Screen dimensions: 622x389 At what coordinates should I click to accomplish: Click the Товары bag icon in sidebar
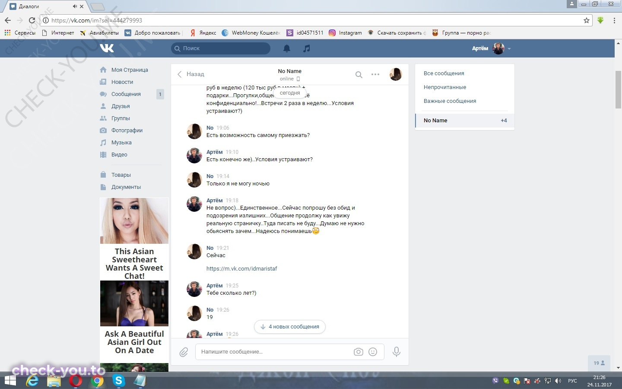pyautogui.click(x=103, y=175)
